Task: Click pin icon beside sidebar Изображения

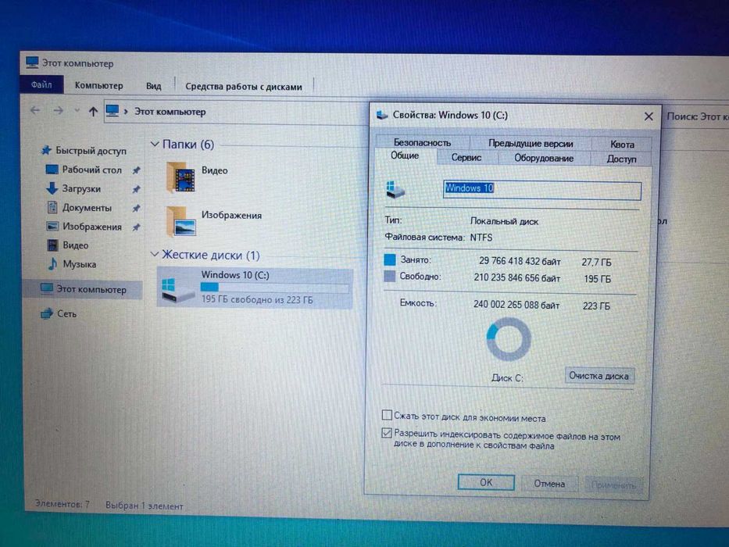Action: (136, 227)
